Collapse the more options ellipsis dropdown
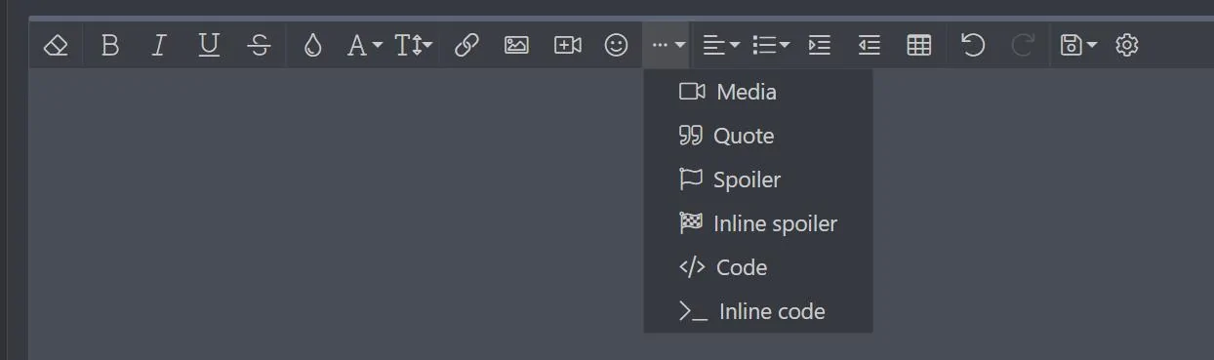The image size is (1214, 360). point(668,45)
